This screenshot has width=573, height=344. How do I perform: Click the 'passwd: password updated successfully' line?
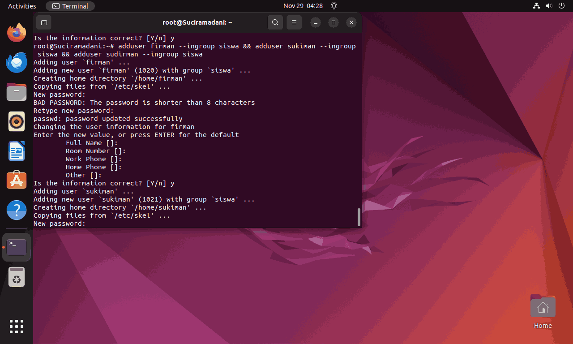[x=108, y=119]
